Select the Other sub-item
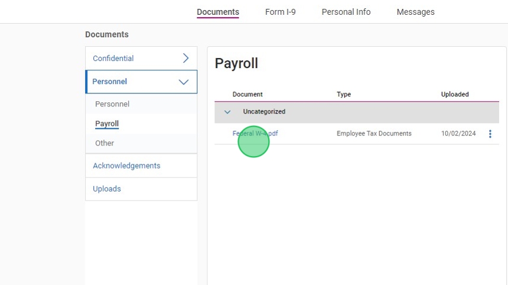 105,143
